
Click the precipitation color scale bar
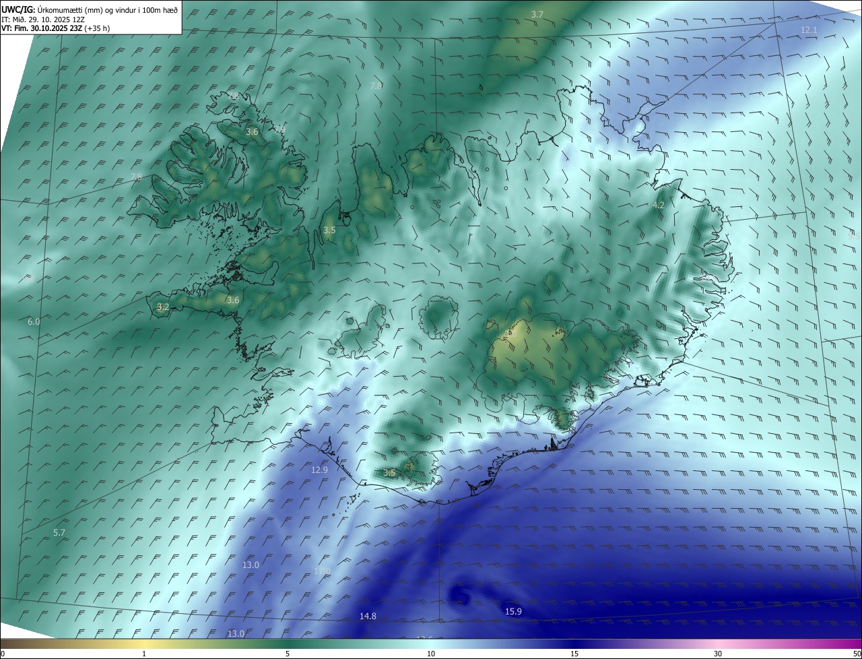pos(431,644)
